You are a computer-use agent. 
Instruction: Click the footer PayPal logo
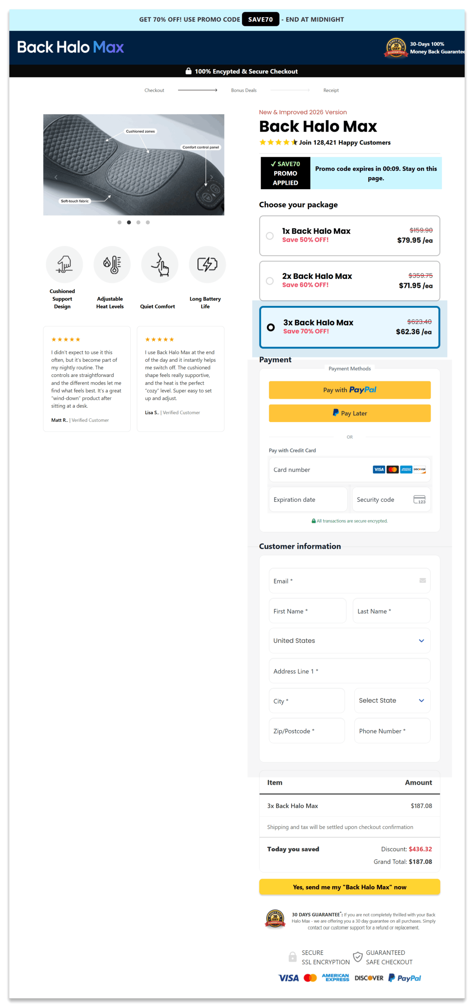(404, 978)
